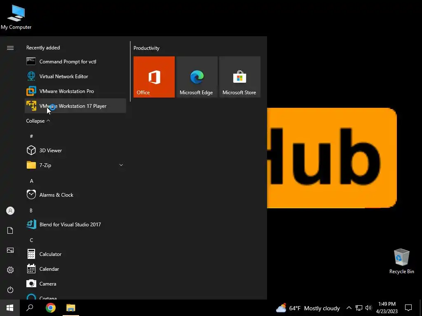Image resolution: width=422 pixels, height=316 pixels.
Task: Open the Action Center notifications icon
Action: [408, 308]
